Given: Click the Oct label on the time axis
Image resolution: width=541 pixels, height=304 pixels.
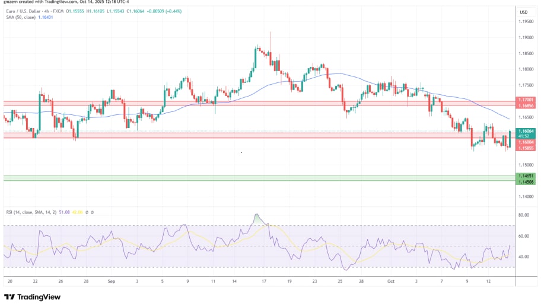Looking at the screenshot, I should click(390, 280).
